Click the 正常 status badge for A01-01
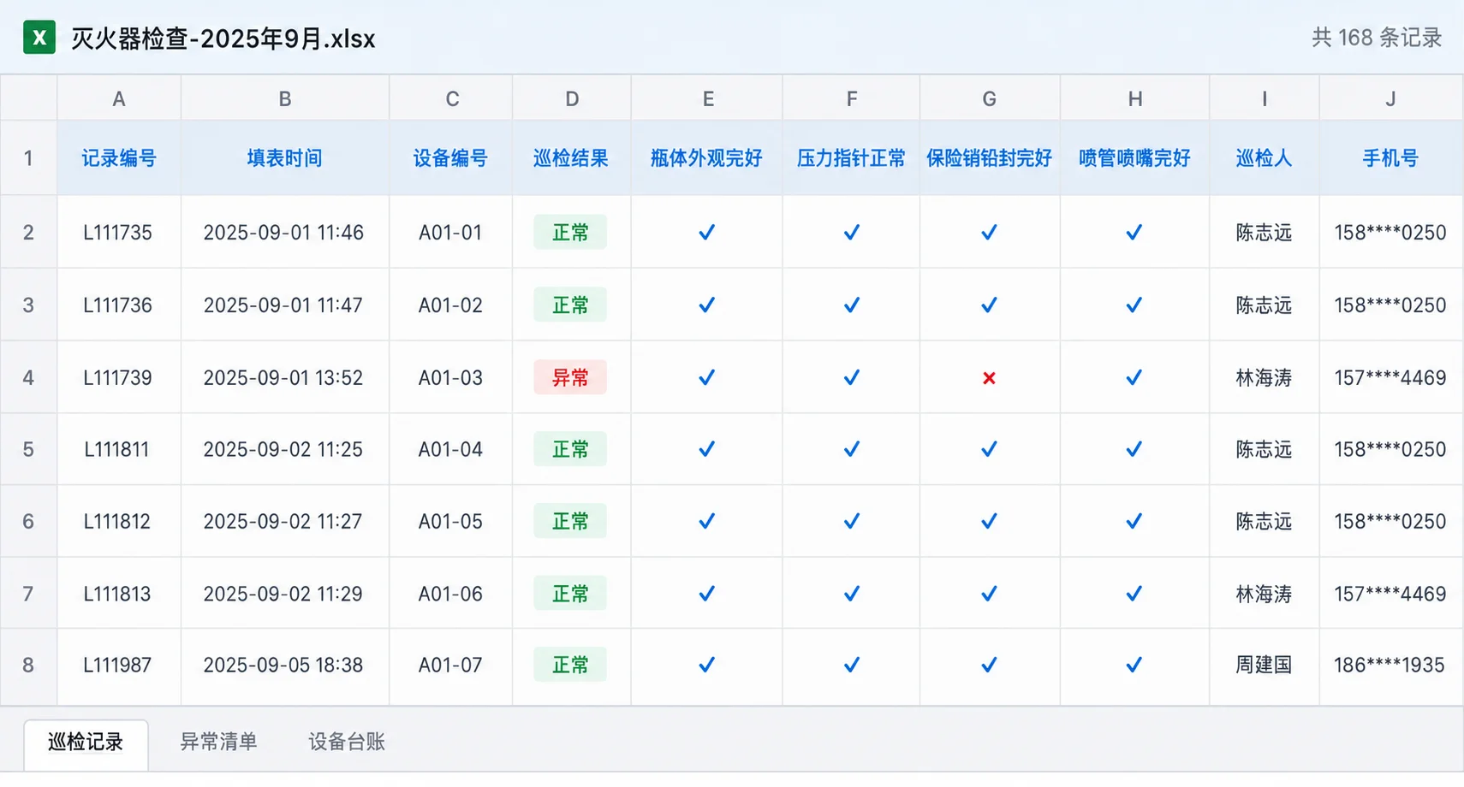 tap(570, 232)
